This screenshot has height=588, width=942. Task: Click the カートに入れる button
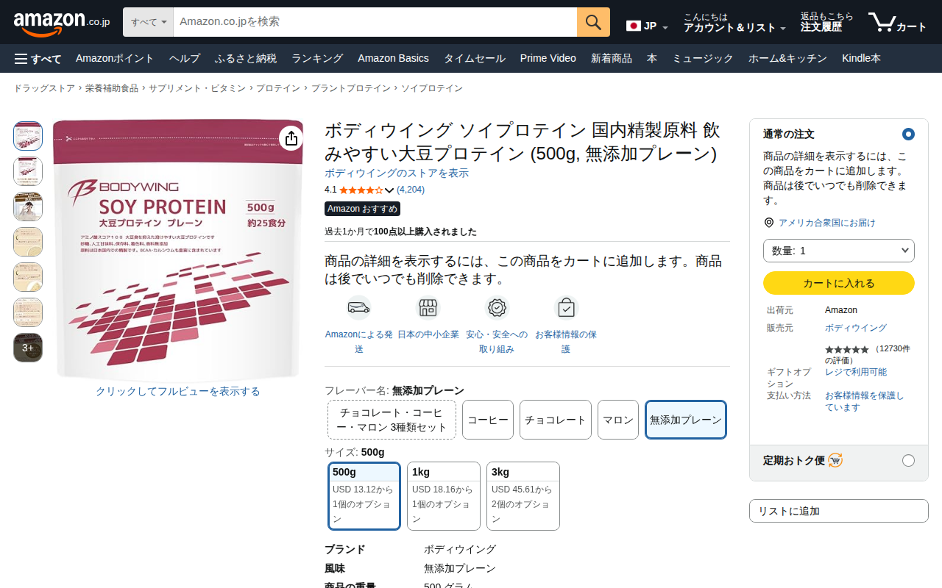click(x=839, y=283)
